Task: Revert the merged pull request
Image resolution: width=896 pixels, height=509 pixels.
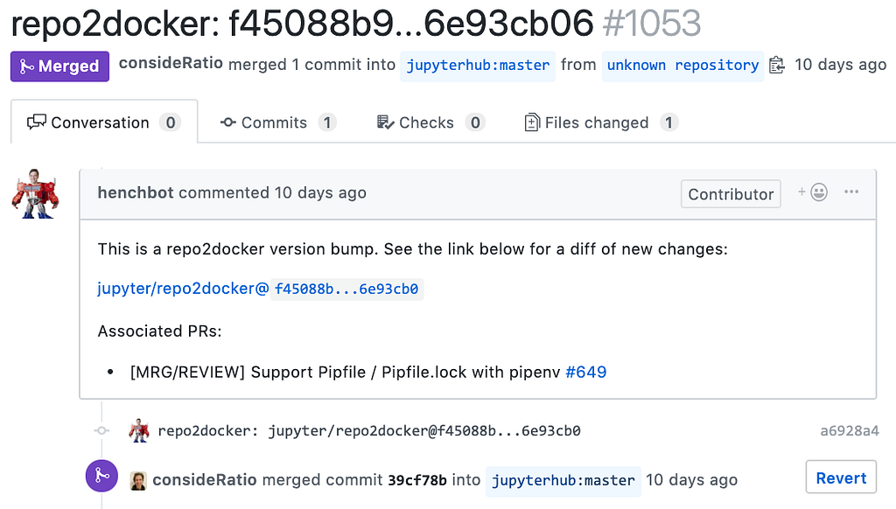Action: tap(841, 478)
